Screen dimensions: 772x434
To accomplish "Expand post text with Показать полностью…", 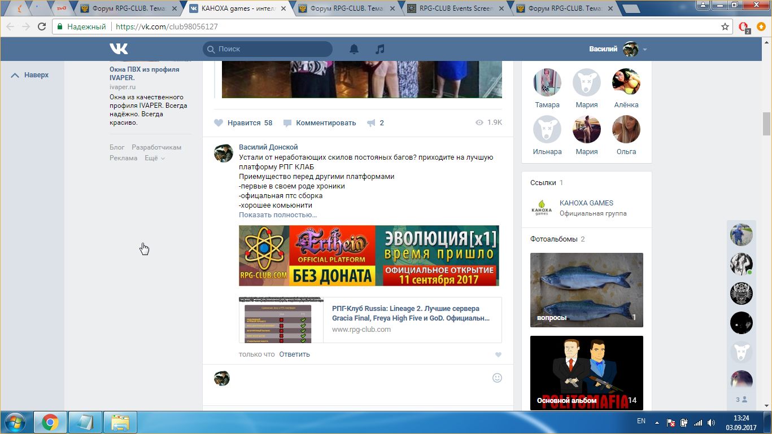I will [278, 215].
